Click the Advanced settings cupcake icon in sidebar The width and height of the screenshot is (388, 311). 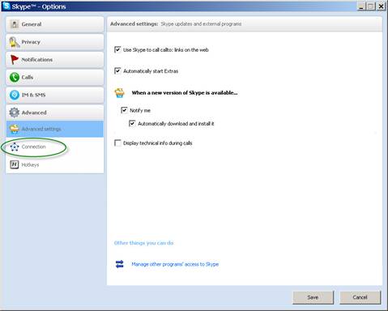(15, 129)
